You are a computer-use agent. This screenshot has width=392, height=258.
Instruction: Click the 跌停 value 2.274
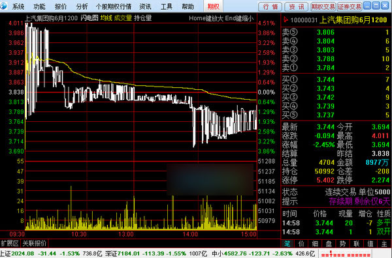[x=380, y=180]
